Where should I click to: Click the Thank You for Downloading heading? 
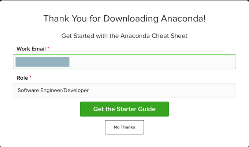click(x=124, y=19)
